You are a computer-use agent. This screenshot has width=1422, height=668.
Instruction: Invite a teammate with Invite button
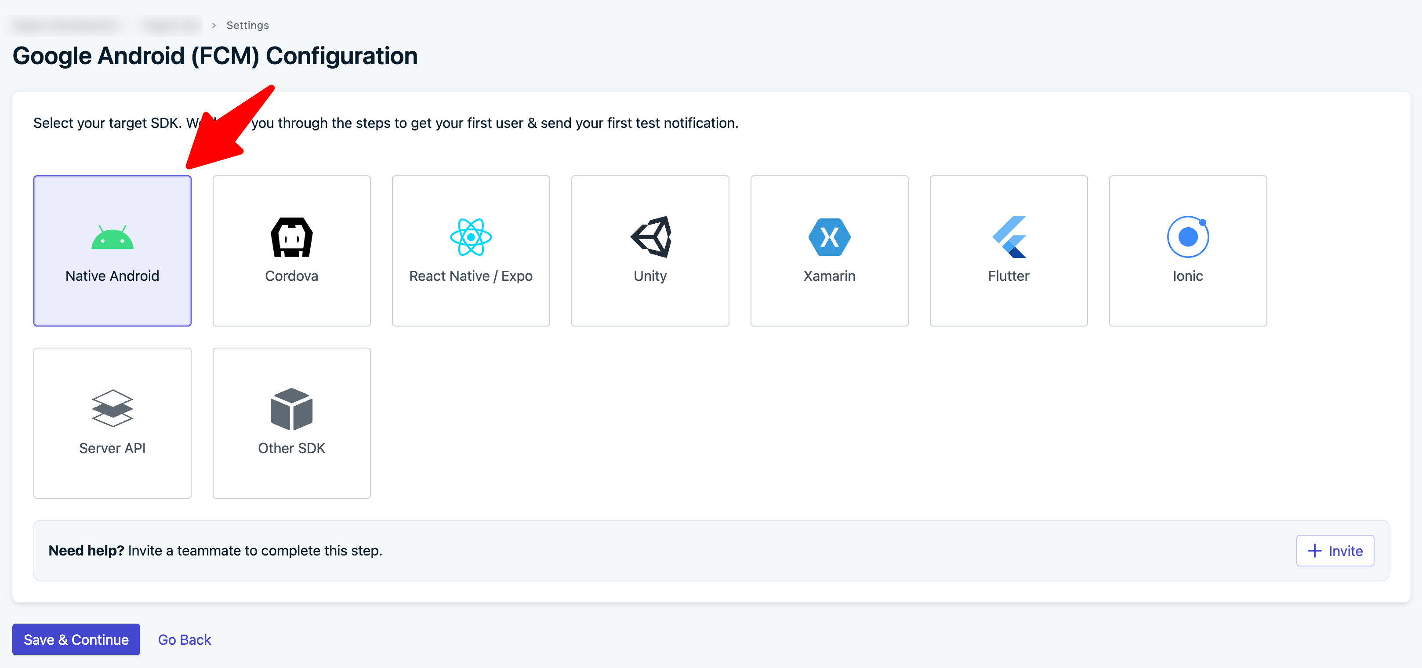tap(1335, 551)
